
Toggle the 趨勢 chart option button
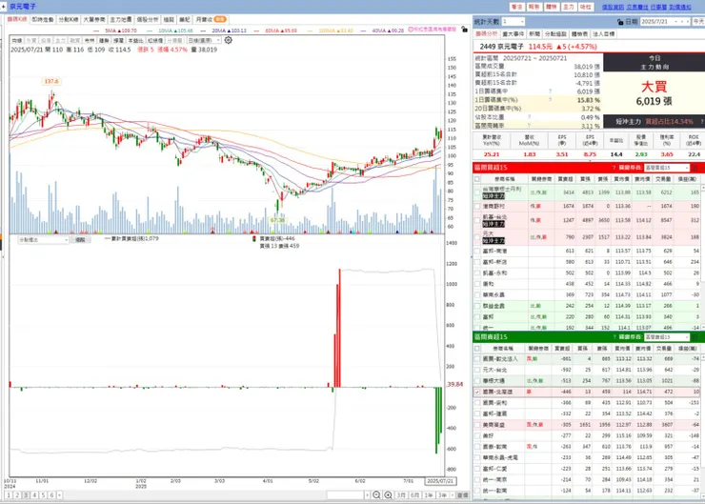point(104,40)
